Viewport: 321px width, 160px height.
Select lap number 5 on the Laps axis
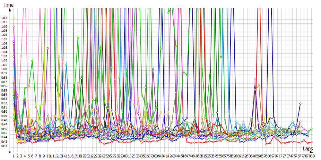coord(29,156)
